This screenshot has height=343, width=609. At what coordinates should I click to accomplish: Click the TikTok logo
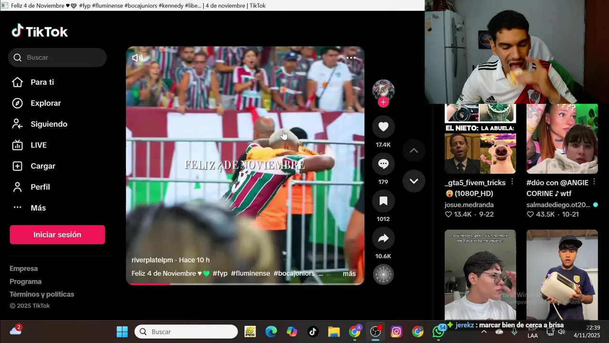point(40,31)
